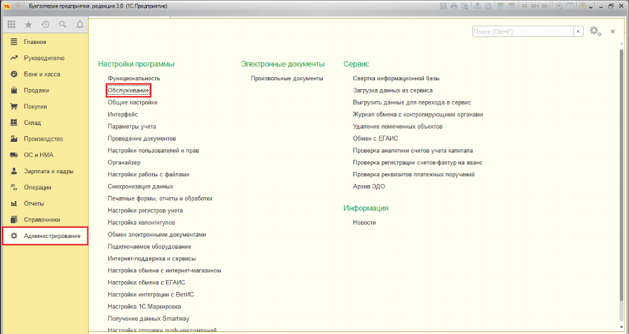Open the Новости link

pyautogui.click(x=364, y=223)
